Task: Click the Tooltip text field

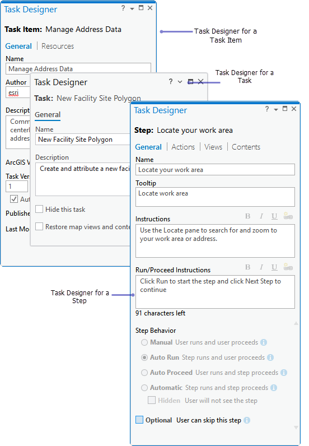Action: point(215,197)
